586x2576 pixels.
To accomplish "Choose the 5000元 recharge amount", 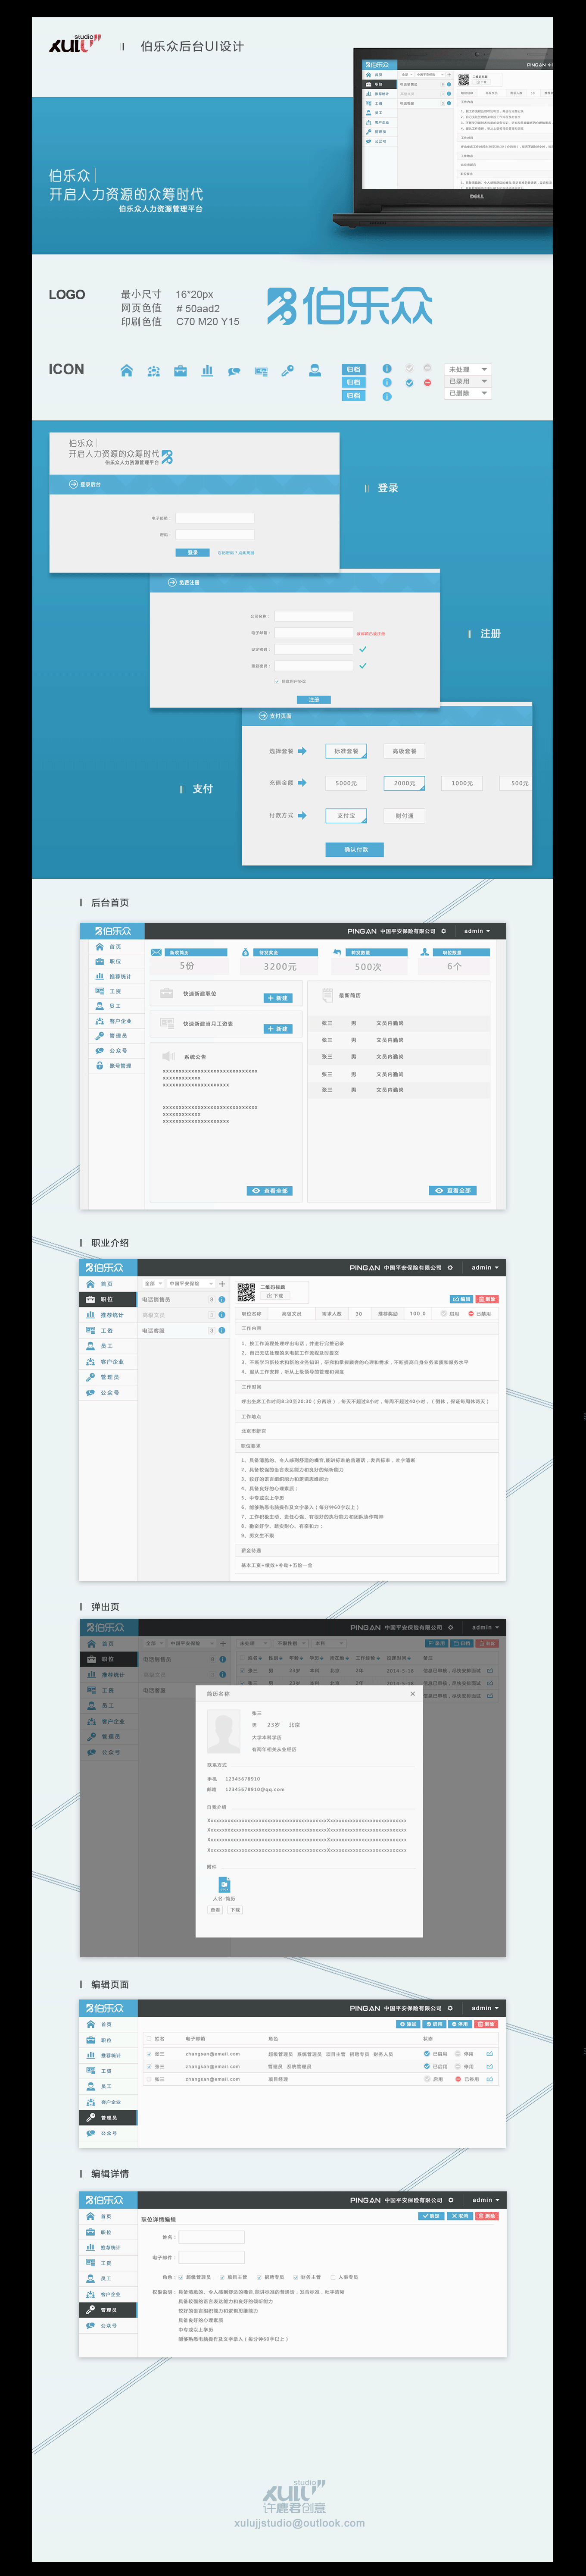I will coord(346,783).
